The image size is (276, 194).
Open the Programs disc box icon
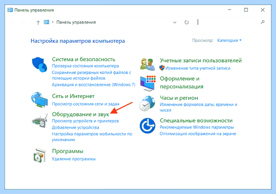coord(40,155)
